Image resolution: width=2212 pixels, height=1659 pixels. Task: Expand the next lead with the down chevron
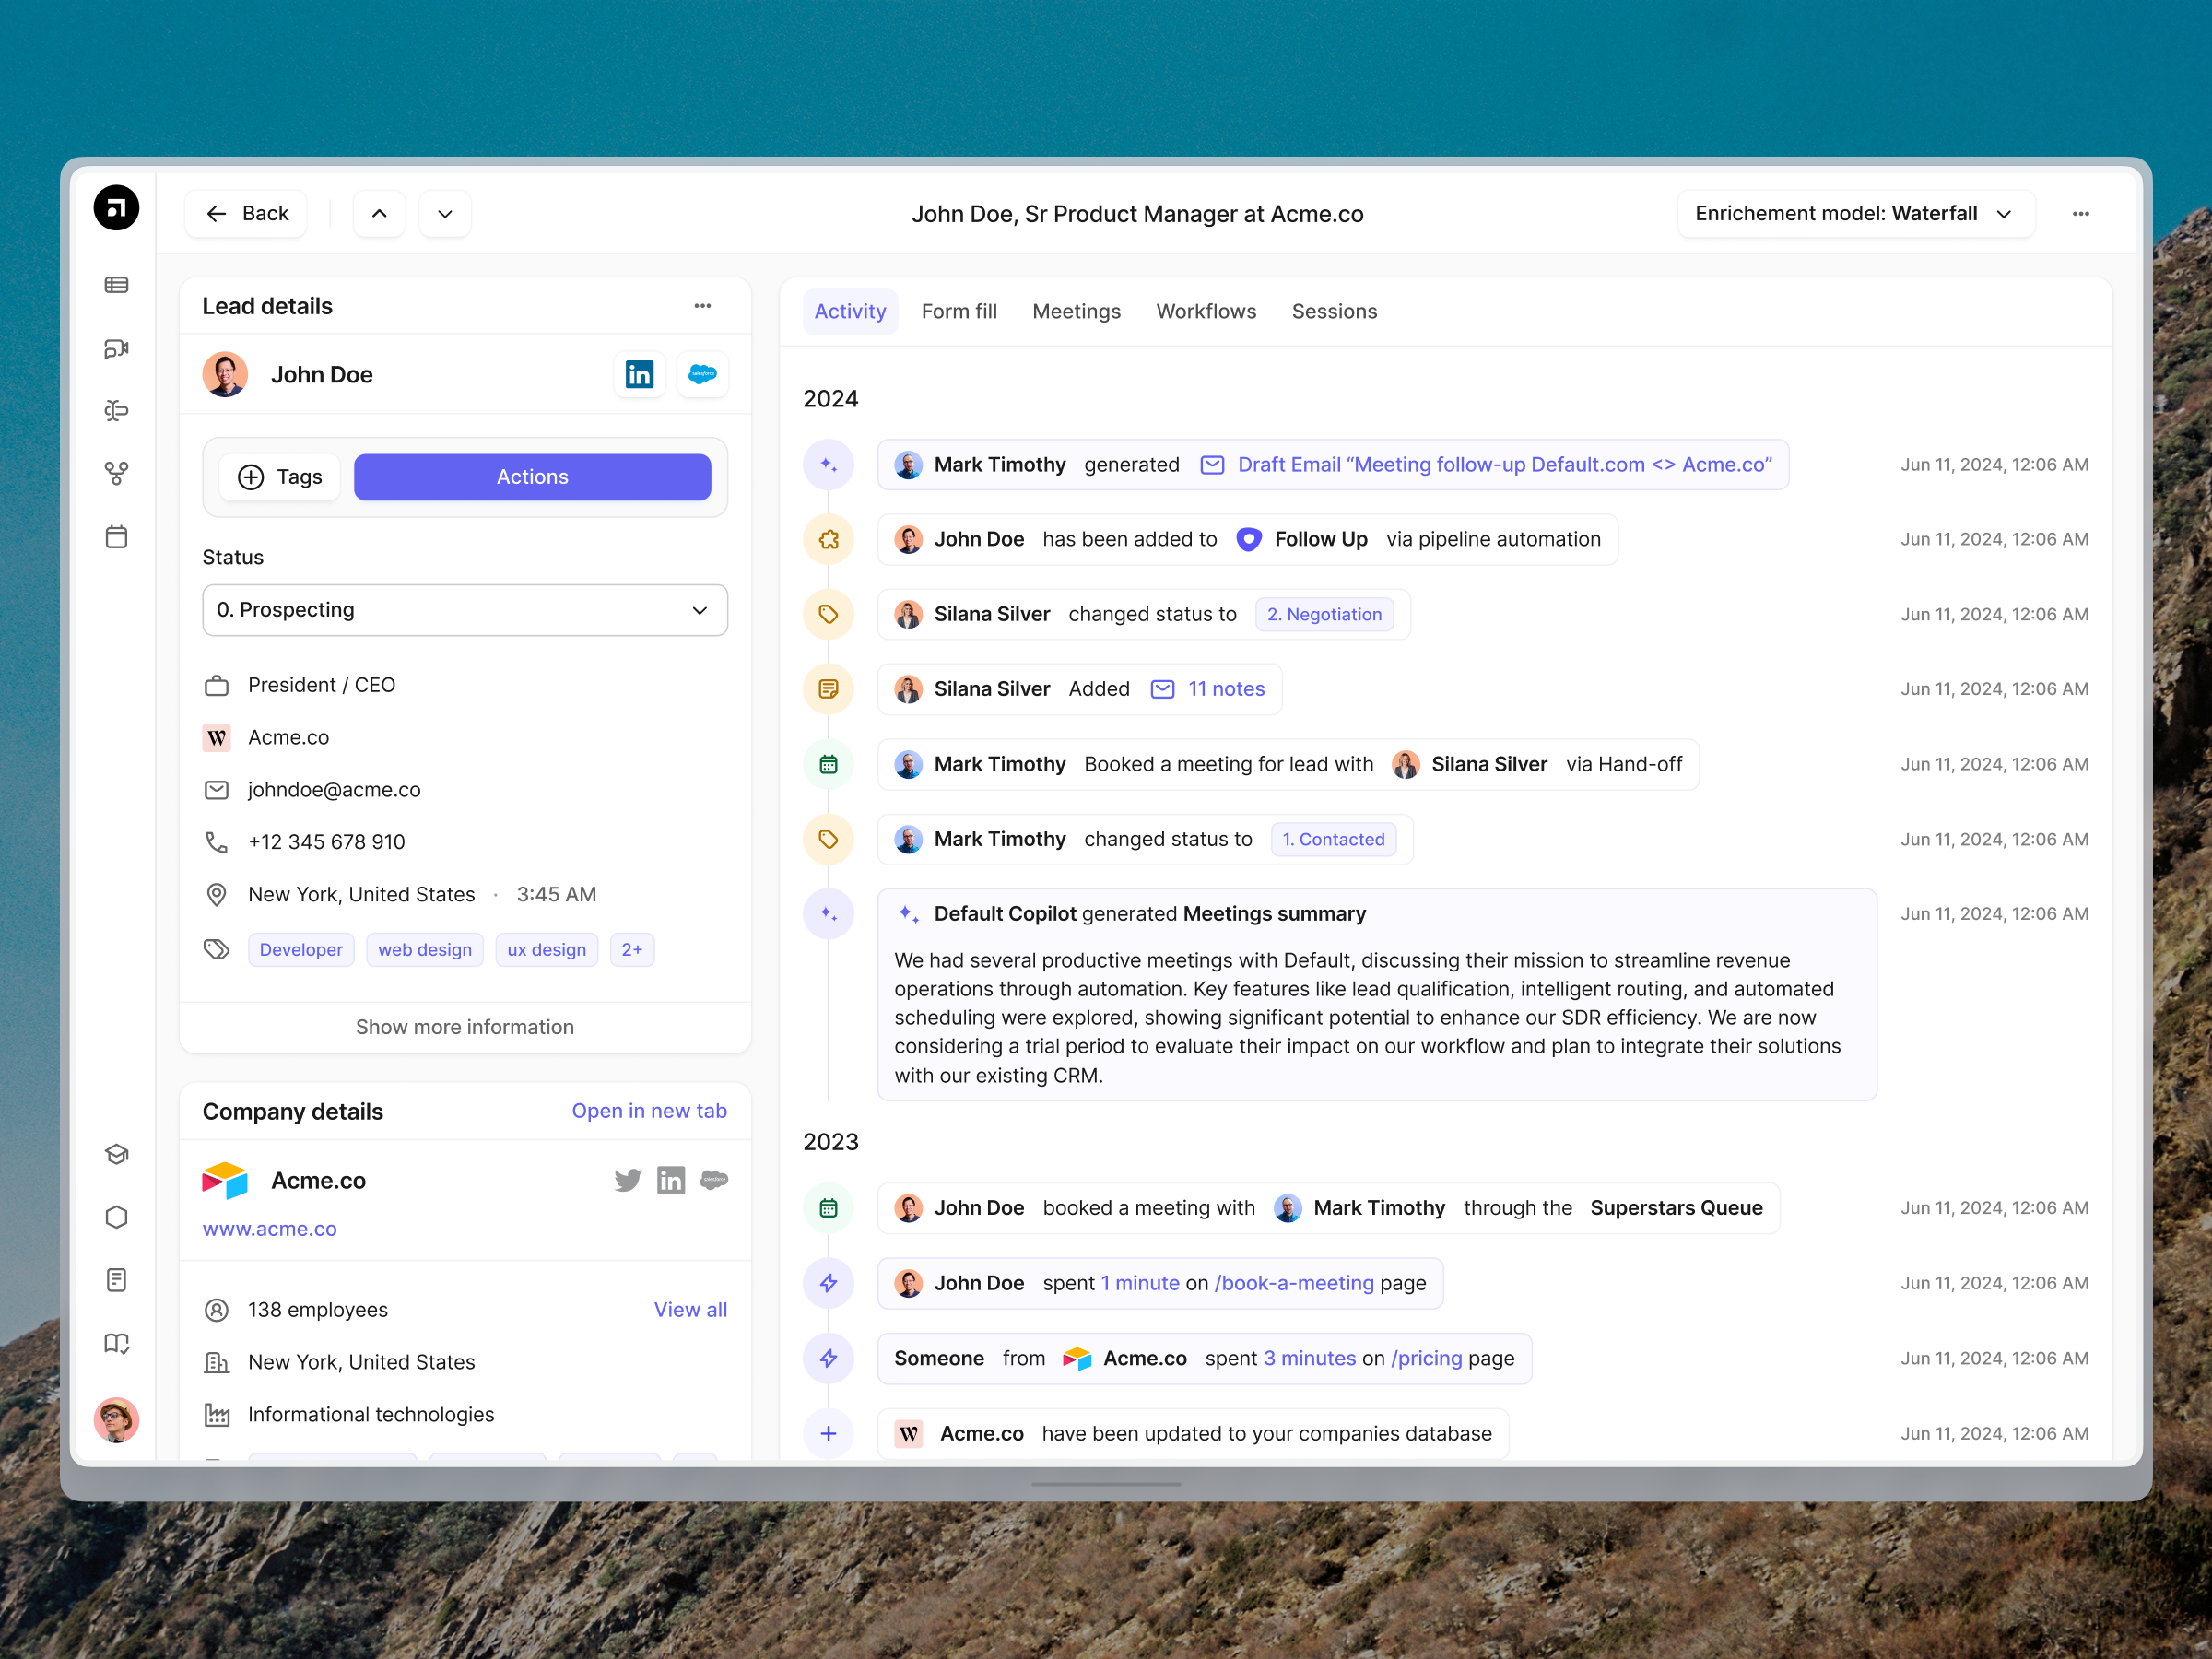(x=444, y=213)
